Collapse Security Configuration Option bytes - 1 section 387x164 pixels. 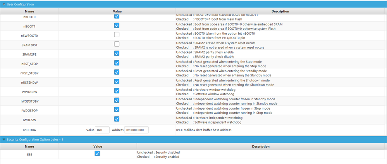pyautogui.click(x=4, y=139)
